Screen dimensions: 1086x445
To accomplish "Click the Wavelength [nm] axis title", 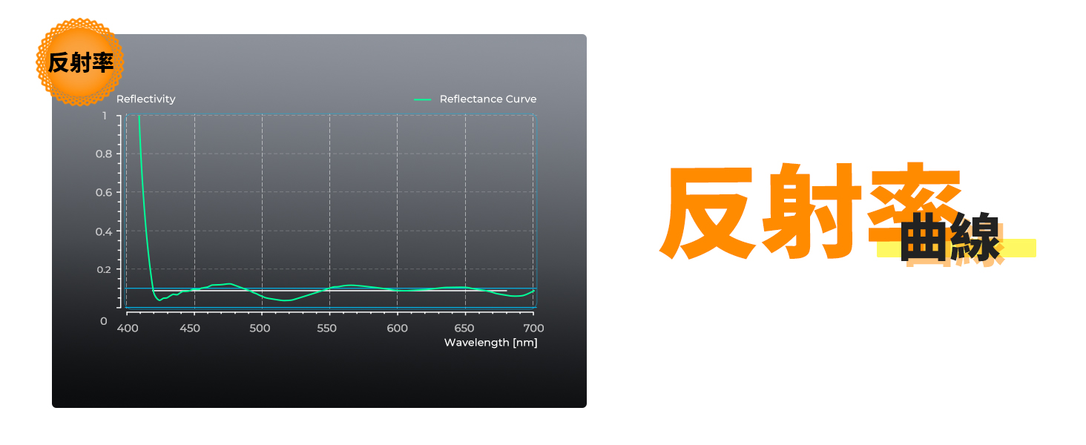I will pyautogui.click(x=490, y=343).
